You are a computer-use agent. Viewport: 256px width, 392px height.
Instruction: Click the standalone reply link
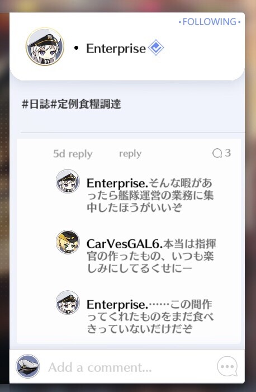(x=130, y=153)
